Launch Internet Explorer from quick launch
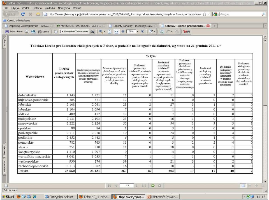Image resolution: width=269 pixels, height=200 pixels. click(x=34, y=197)
